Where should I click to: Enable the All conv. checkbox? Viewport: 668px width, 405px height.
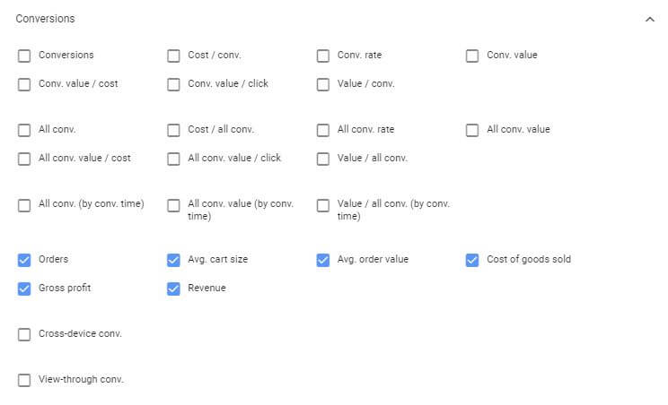(24, 130)
